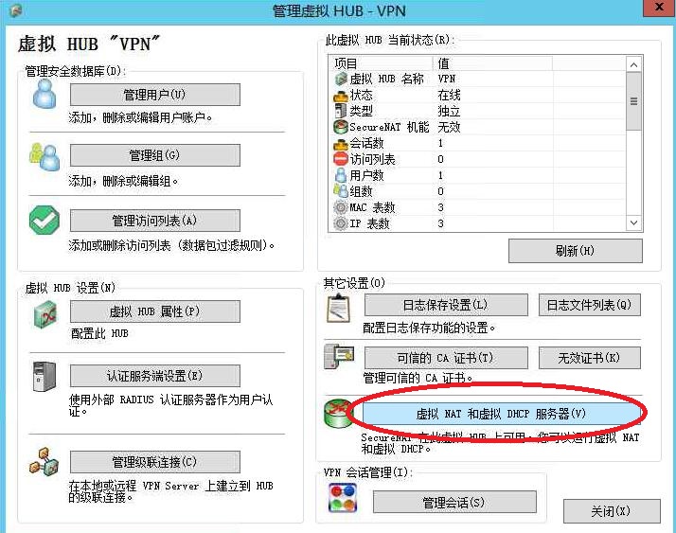Click the log save settings clipboard icon
This screenshot has height=533, width=676.
338,306
